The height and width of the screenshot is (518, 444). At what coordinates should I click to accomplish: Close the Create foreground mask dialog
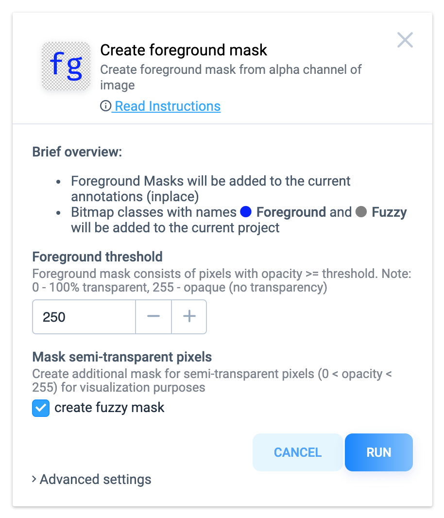pos(405,40)
